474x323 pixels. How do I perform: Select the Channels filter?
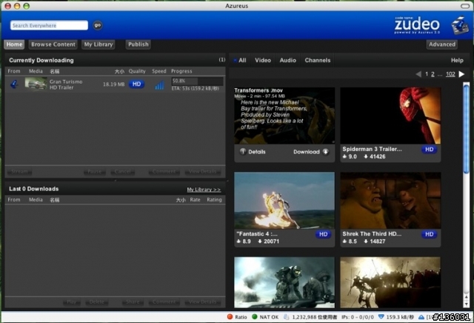tap(318, 60)
